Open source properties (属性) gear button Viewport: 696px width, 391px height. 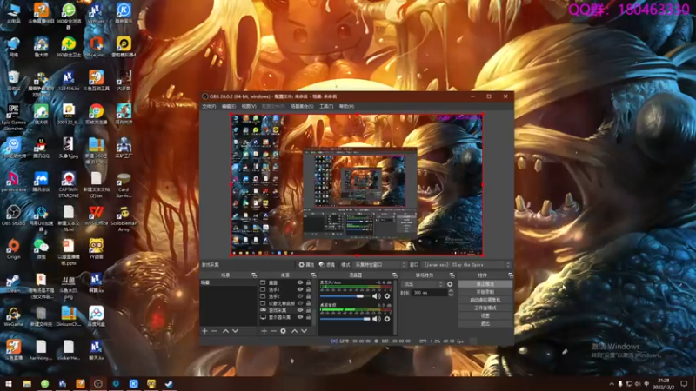pos(306,265)
